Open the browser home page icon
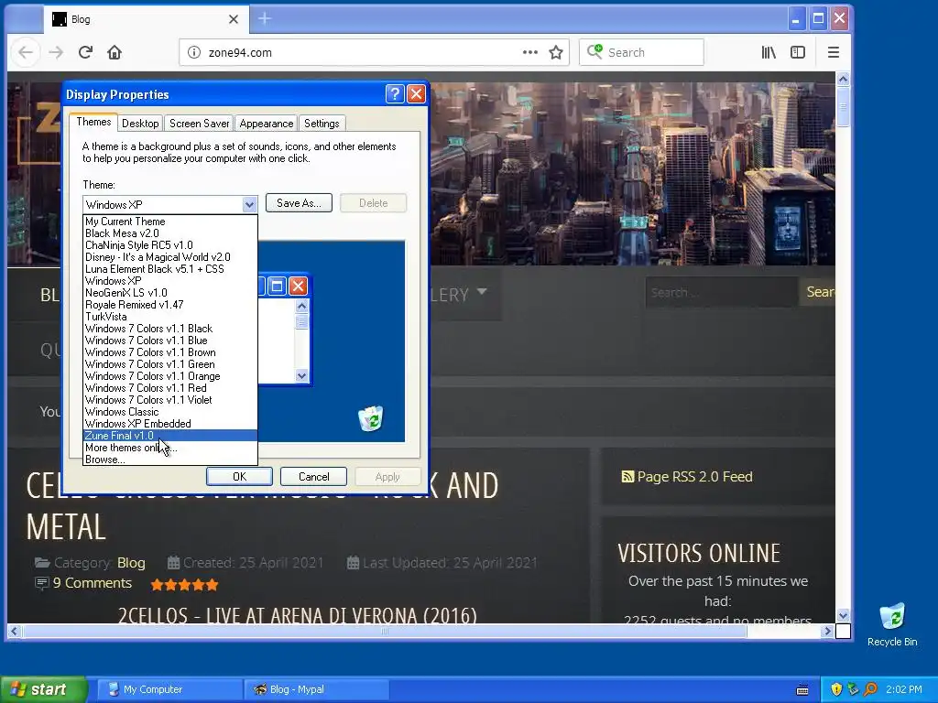 (x=115, y=52)
